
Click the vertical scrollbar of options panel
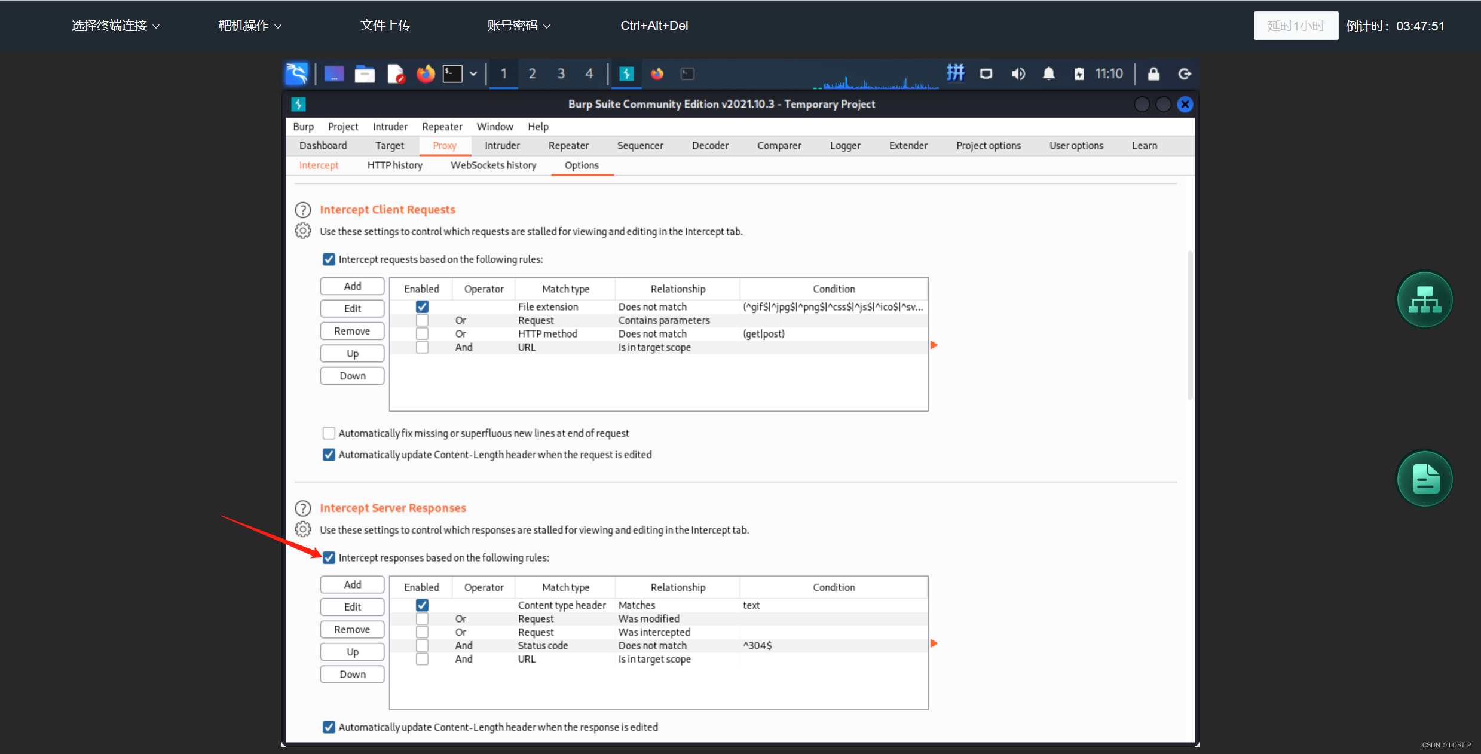(x=1190, y=324)
